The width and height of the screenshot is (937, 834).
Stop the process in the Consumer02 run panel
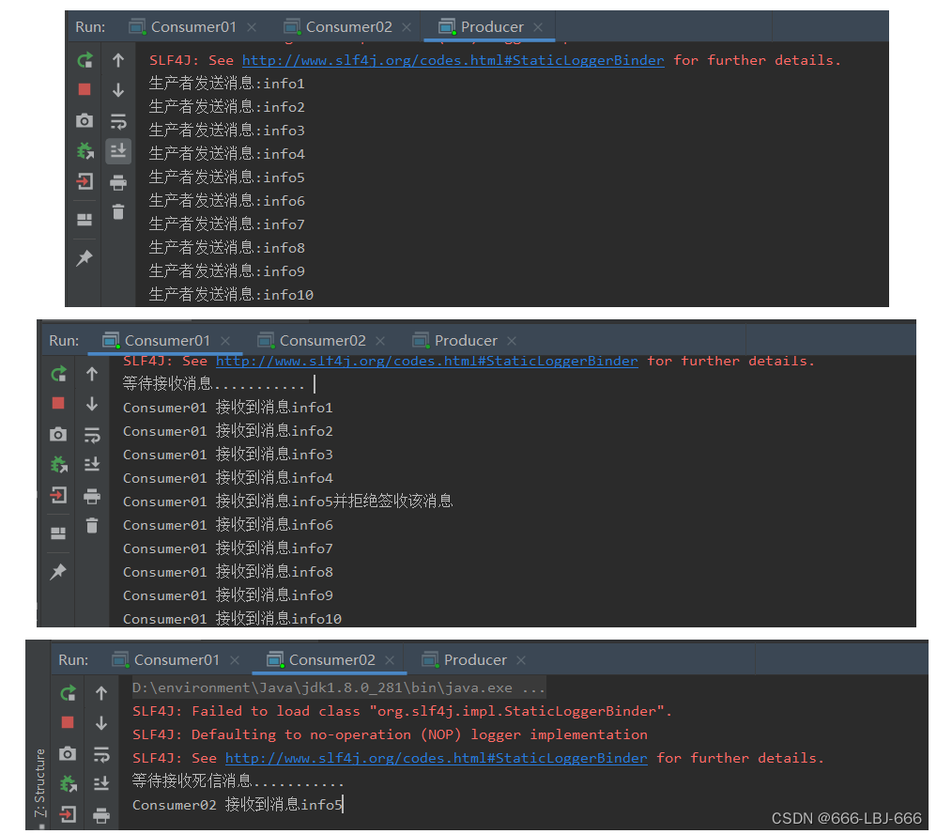(69, 723)
